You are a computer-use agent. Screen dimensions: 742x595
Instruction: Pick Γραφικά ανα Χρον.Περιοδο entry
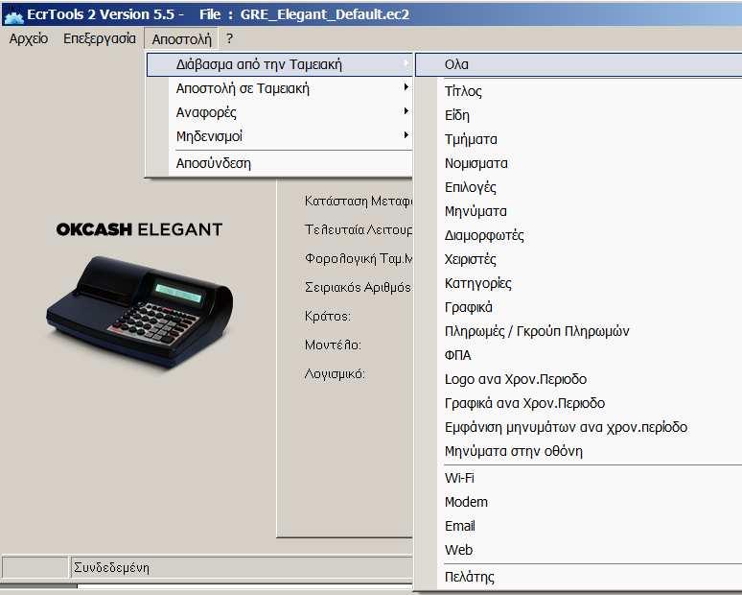[578, 404]
